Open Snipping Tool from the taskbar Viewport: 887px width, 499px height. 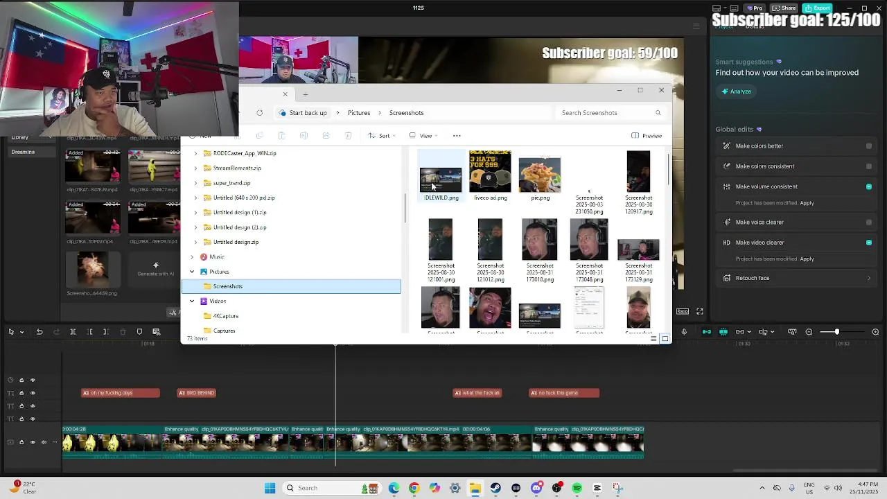(x=617, y=488)
